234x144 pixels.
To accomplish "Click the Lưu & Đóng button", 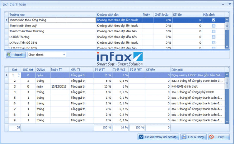I will (x=193, y=137).
